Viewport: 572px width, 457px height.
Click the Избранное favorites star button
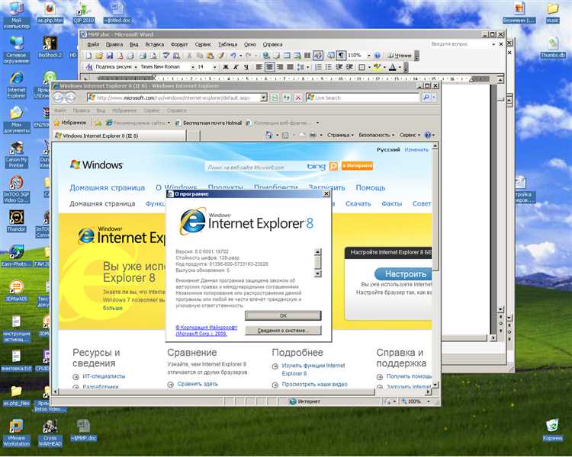[x=70, y=123]
